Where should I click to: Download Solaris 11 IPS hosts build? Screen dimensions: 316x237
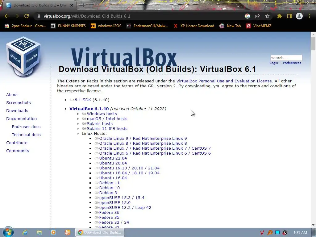[107, 129]
